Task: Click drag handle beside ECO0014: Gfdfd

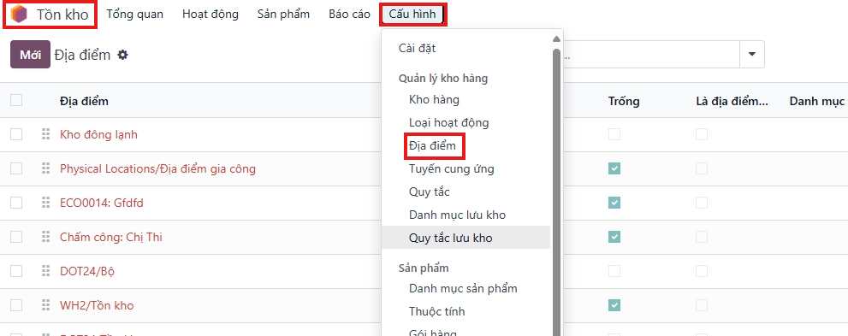Action: pyautogui.click(x=46, y=203)
